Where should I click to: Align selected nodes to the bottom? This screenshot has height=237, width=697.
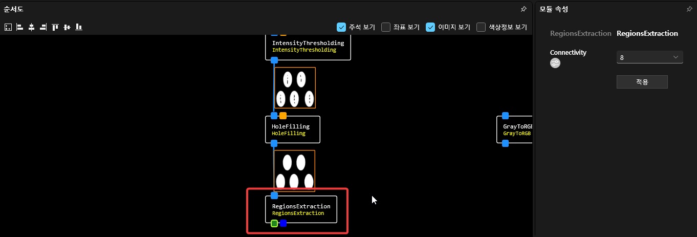click(x=78, y=27)
